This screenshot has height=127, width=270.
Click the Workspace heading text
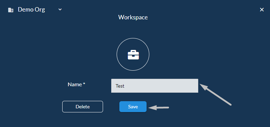pos(133,17)
